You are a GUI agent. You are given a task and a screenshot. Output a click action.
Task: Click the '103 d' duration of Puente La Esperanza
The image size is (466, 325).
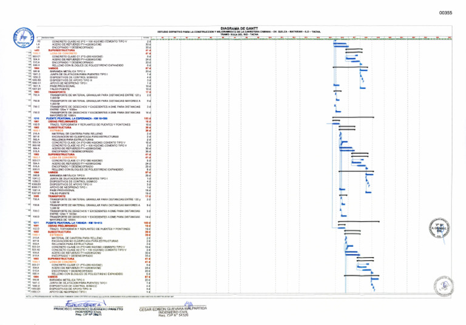pyautogui.click(x=147, y=118)
